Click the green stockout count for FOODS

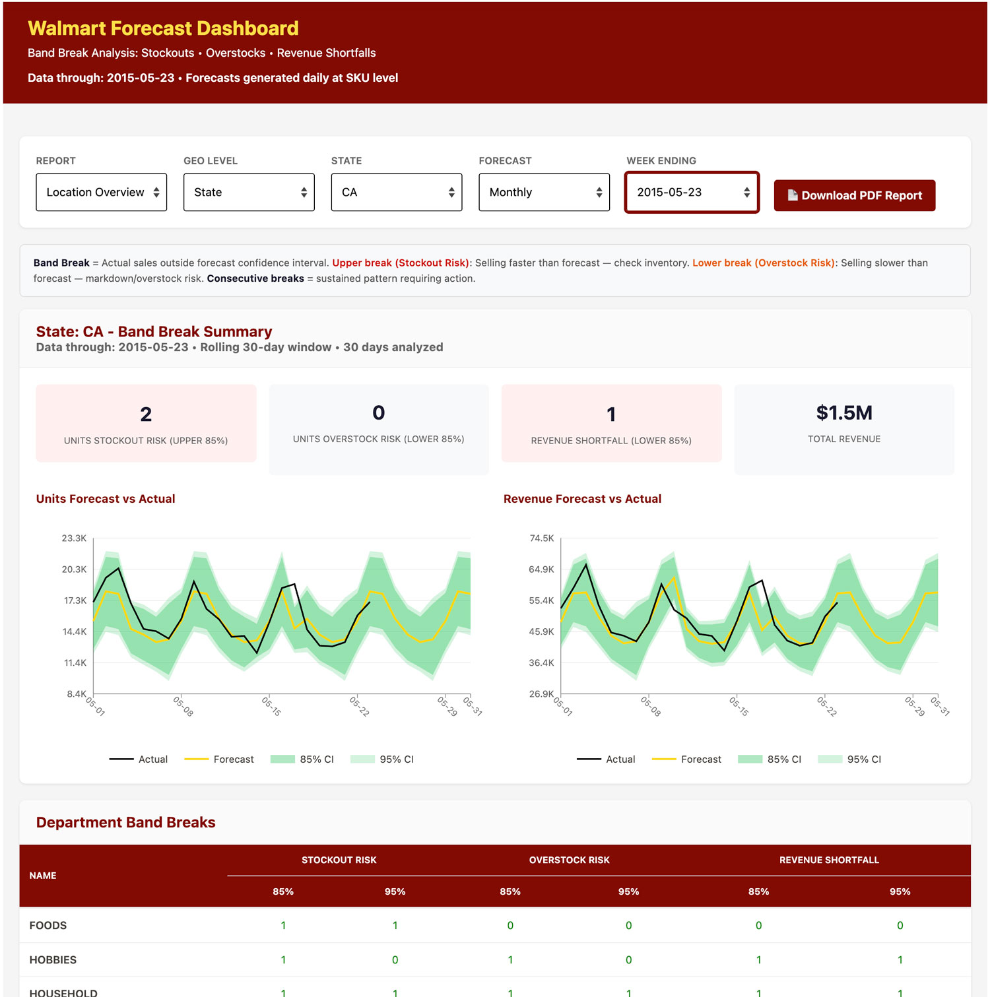(283, 925)
